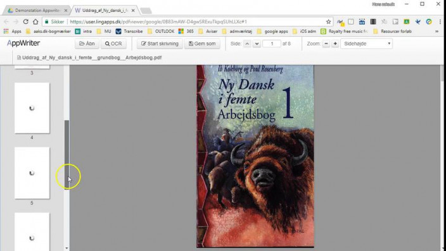Click the main document vertical scrollbar
The width and height of the screenshot is (446, 251).
442,73
